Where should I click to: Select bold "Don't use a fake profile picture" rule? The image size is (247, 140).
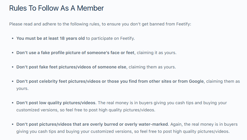coord(76,53)
